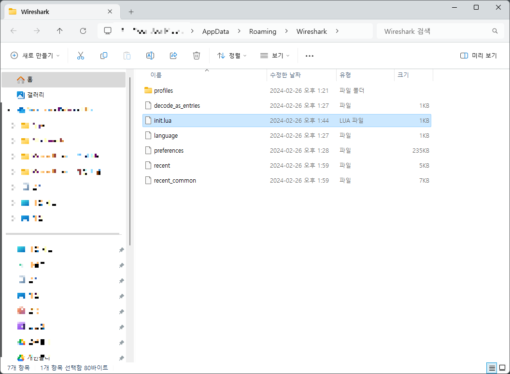The height and width of the screenshot is (374, 510).
Task: Click the Delete trash icon
Action: 197,56
